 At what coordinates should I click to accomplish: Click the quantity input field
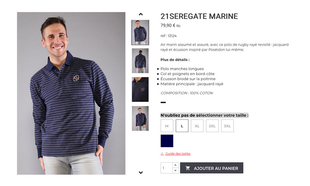pyautogui.click(x=167, y=168)
